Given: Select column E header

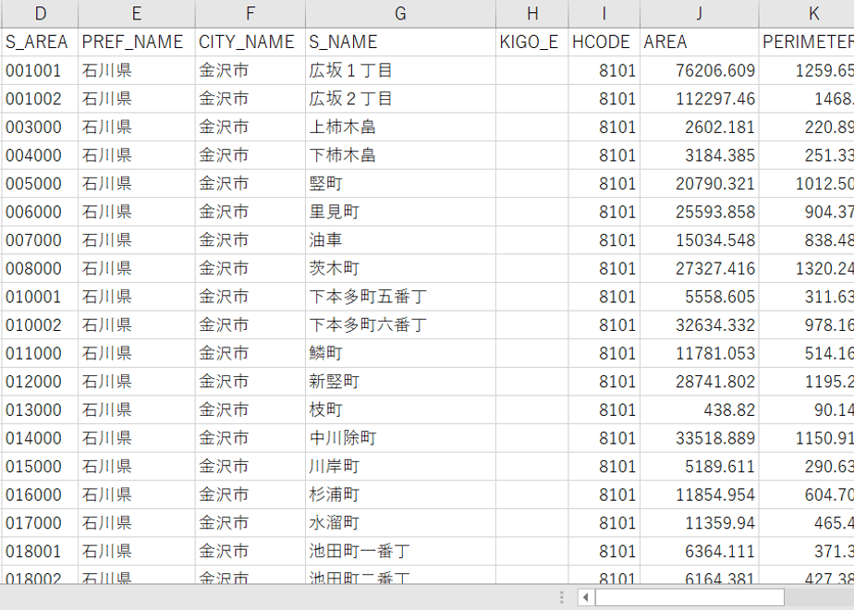Looking at the screenshot, I should [137, 14].
